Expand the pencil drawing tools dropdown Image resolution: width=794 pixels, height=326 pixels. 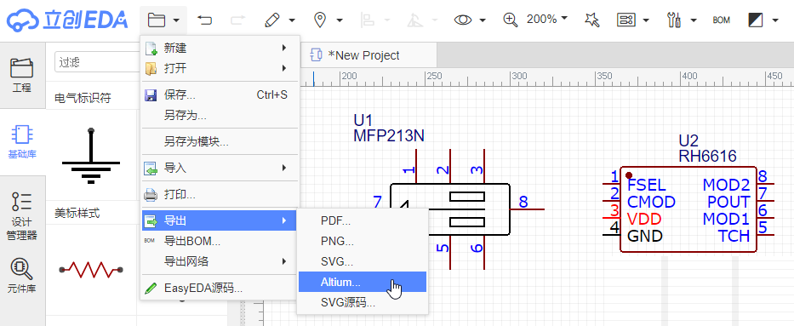pos(292,20)
